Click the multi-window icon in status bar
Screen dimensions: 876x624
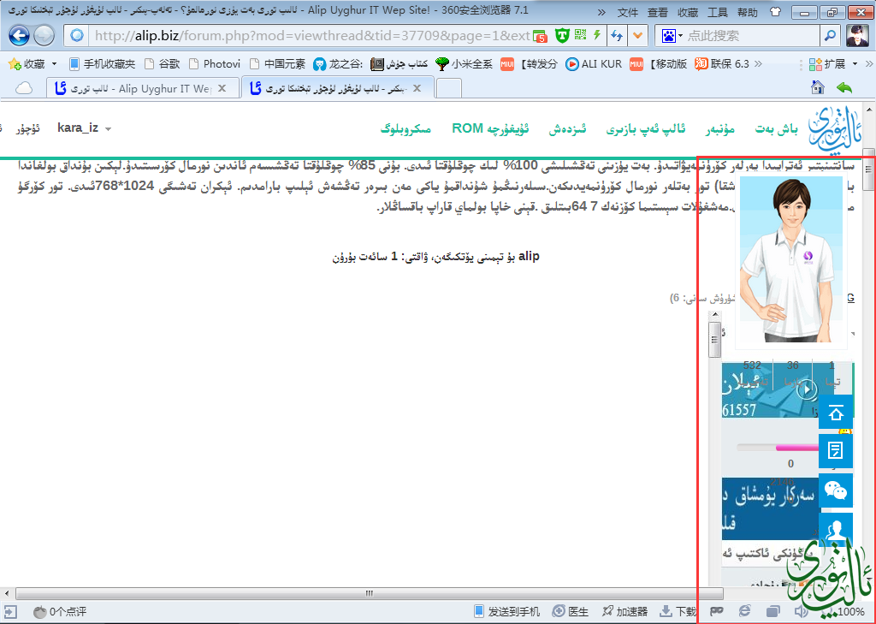pos(772,611)
